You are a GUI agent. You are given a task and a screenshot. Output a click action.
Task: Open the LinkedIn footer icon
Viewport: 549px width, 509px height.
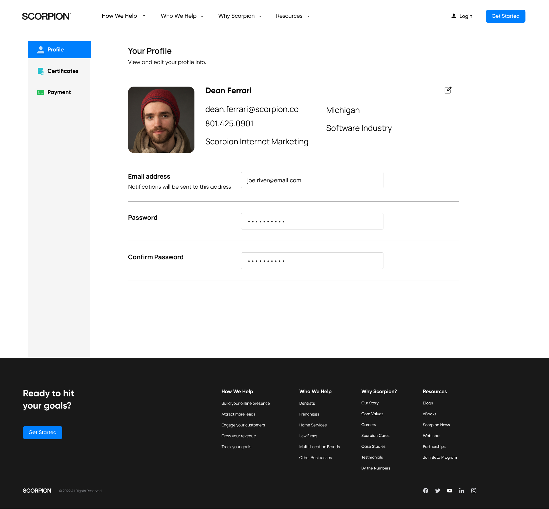pos(462,490)
